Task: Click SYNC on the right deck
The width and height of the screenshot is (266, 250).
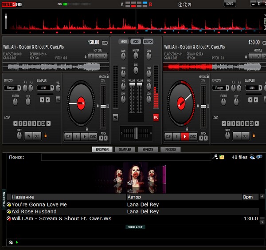Action: [x=193, y=136]
